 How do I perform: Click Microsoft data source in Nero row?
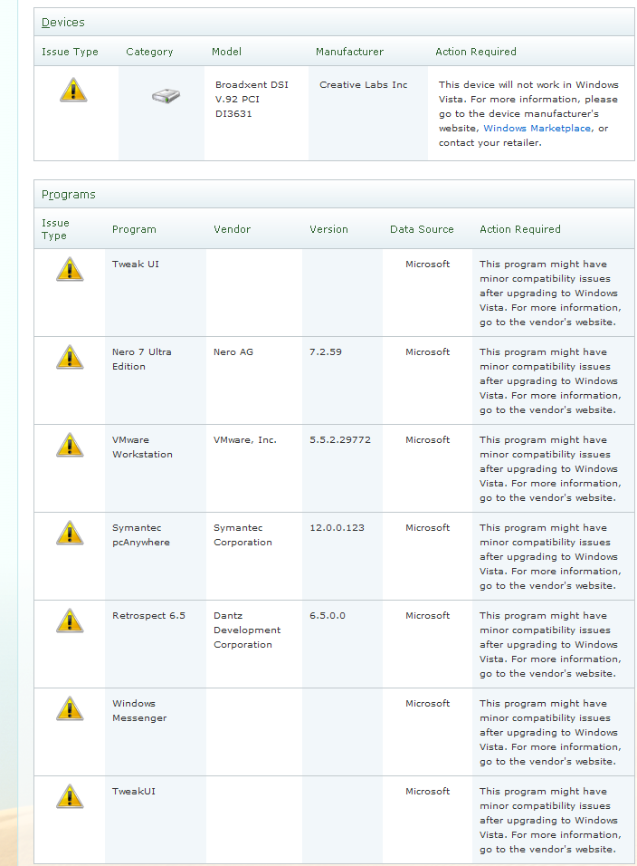[427, 351]
